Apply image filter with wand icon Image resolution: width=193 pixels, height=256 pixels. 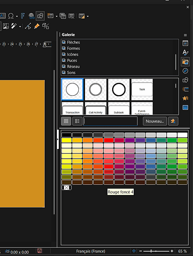point(14,26)
